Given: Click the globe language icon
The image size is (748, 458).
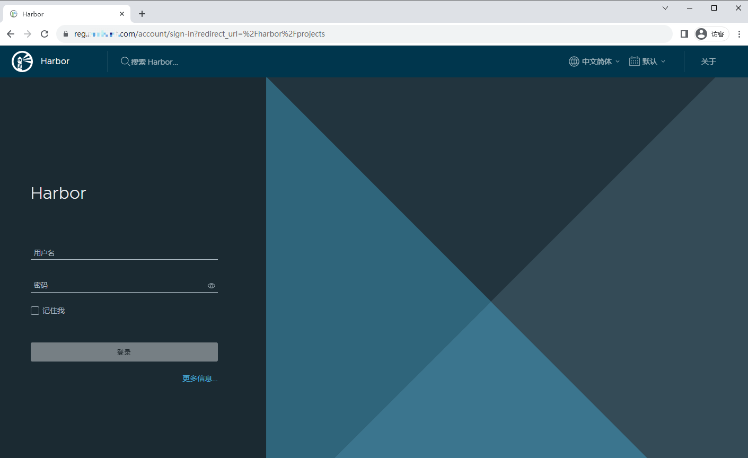Looking at the screenshot, I should (574, 61).
